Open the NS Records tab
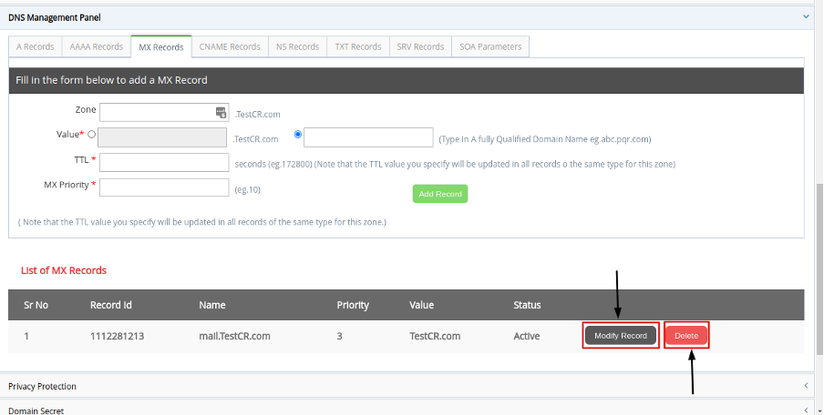The width and height of the screenshot is (824, 415). tap(297, 46)
